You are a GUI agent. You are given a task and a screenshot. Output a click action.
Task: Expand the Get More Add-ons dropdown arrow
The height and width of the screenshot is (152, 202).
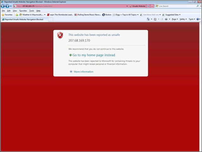160,15
